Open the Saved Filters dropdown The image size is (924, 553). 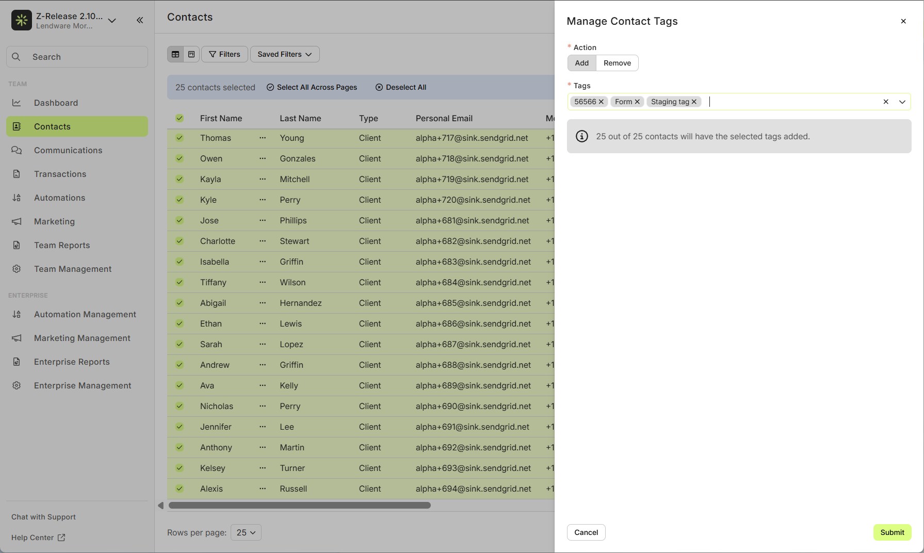click(x=285, y=54)
